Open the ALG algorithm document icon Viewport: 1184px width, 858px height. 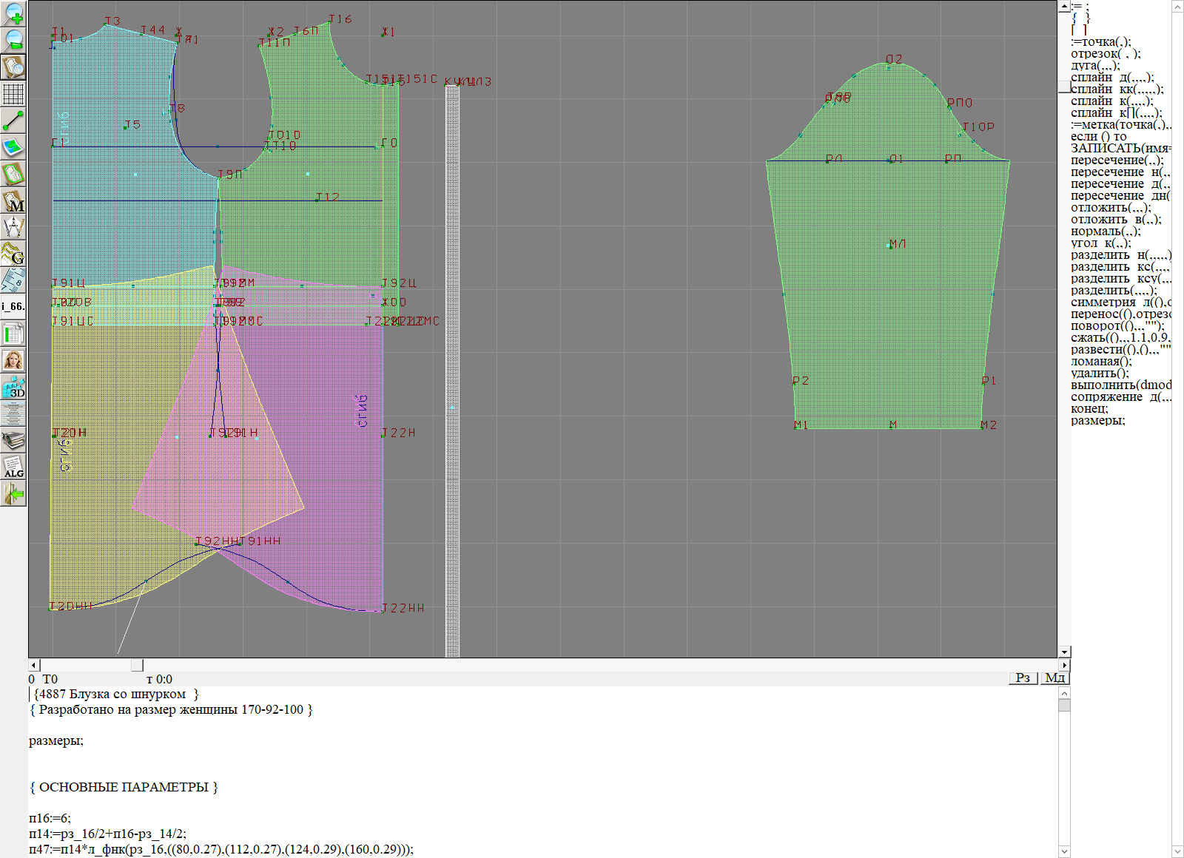[13, 467]
